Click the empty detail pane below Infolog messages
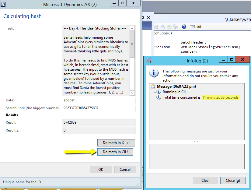251x190 pixels. (x=197, y=157)
